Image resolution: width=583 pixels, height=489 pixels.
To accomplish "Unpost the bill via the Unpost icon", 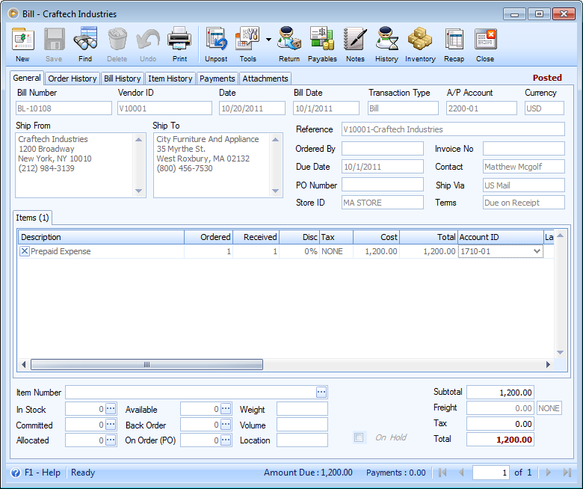I will pyautogui.click(x=216, y=40).
